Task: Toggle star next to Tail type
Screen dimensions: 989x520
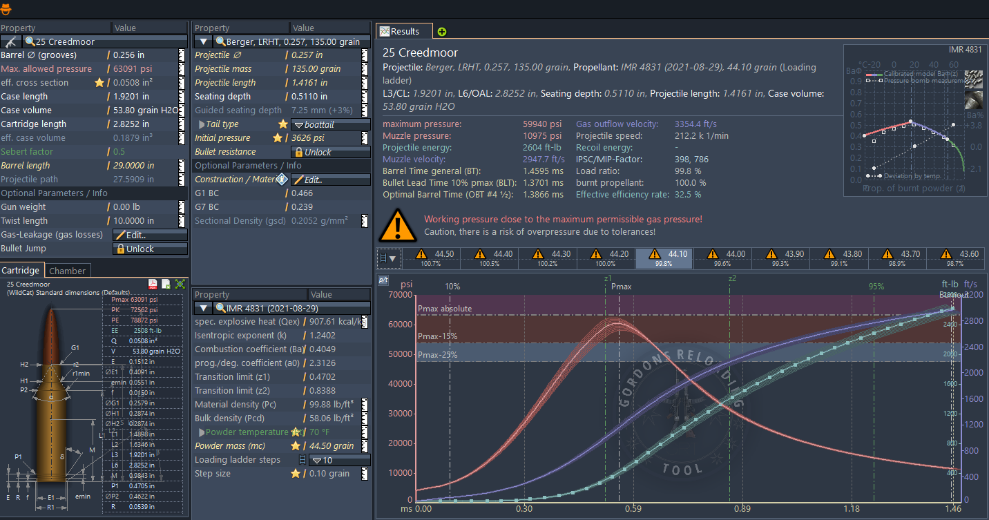Action: pyautogui.click(x=282, y=124)
